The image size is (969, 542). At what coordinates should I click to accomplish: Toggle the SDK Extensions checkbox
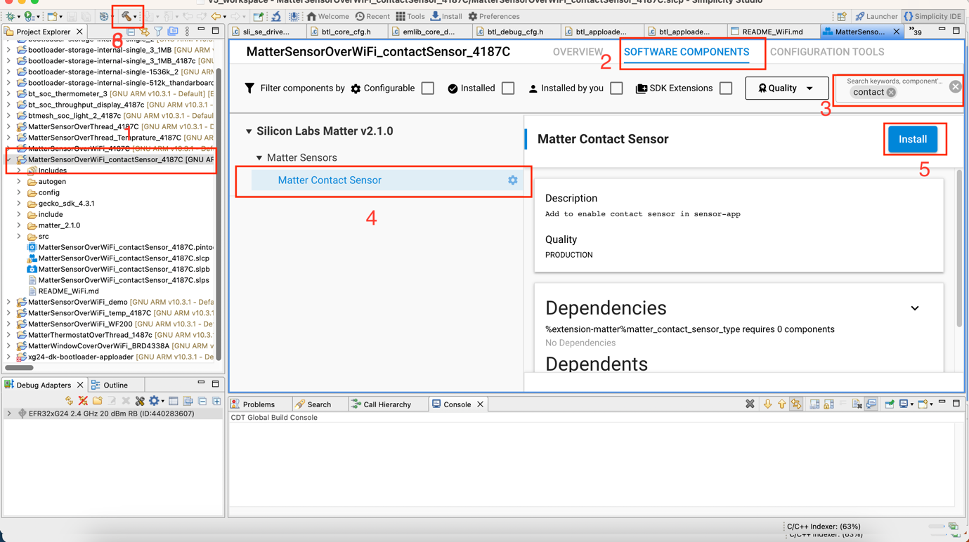pyautogui.click(x=726, y=88)
